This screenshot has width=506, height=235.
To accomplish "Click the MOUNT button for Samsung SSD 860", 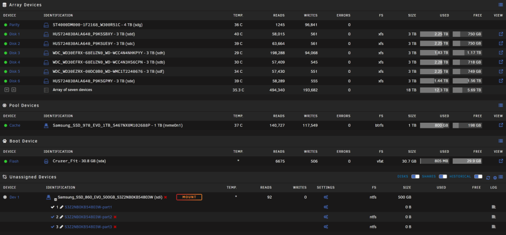I will point(189,197).
